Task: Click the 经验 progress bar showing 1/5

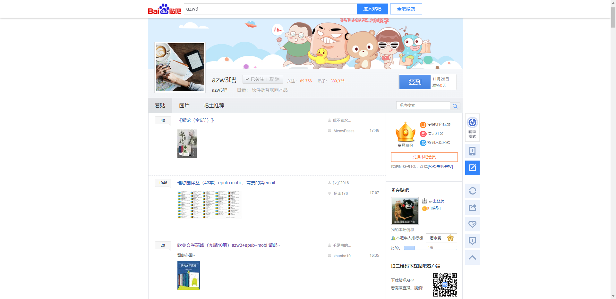Action: tap(431, 247)
